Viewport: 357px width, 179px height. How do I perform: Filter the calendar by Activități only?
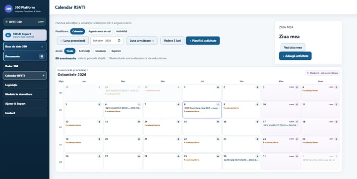[x=84, y=51]
